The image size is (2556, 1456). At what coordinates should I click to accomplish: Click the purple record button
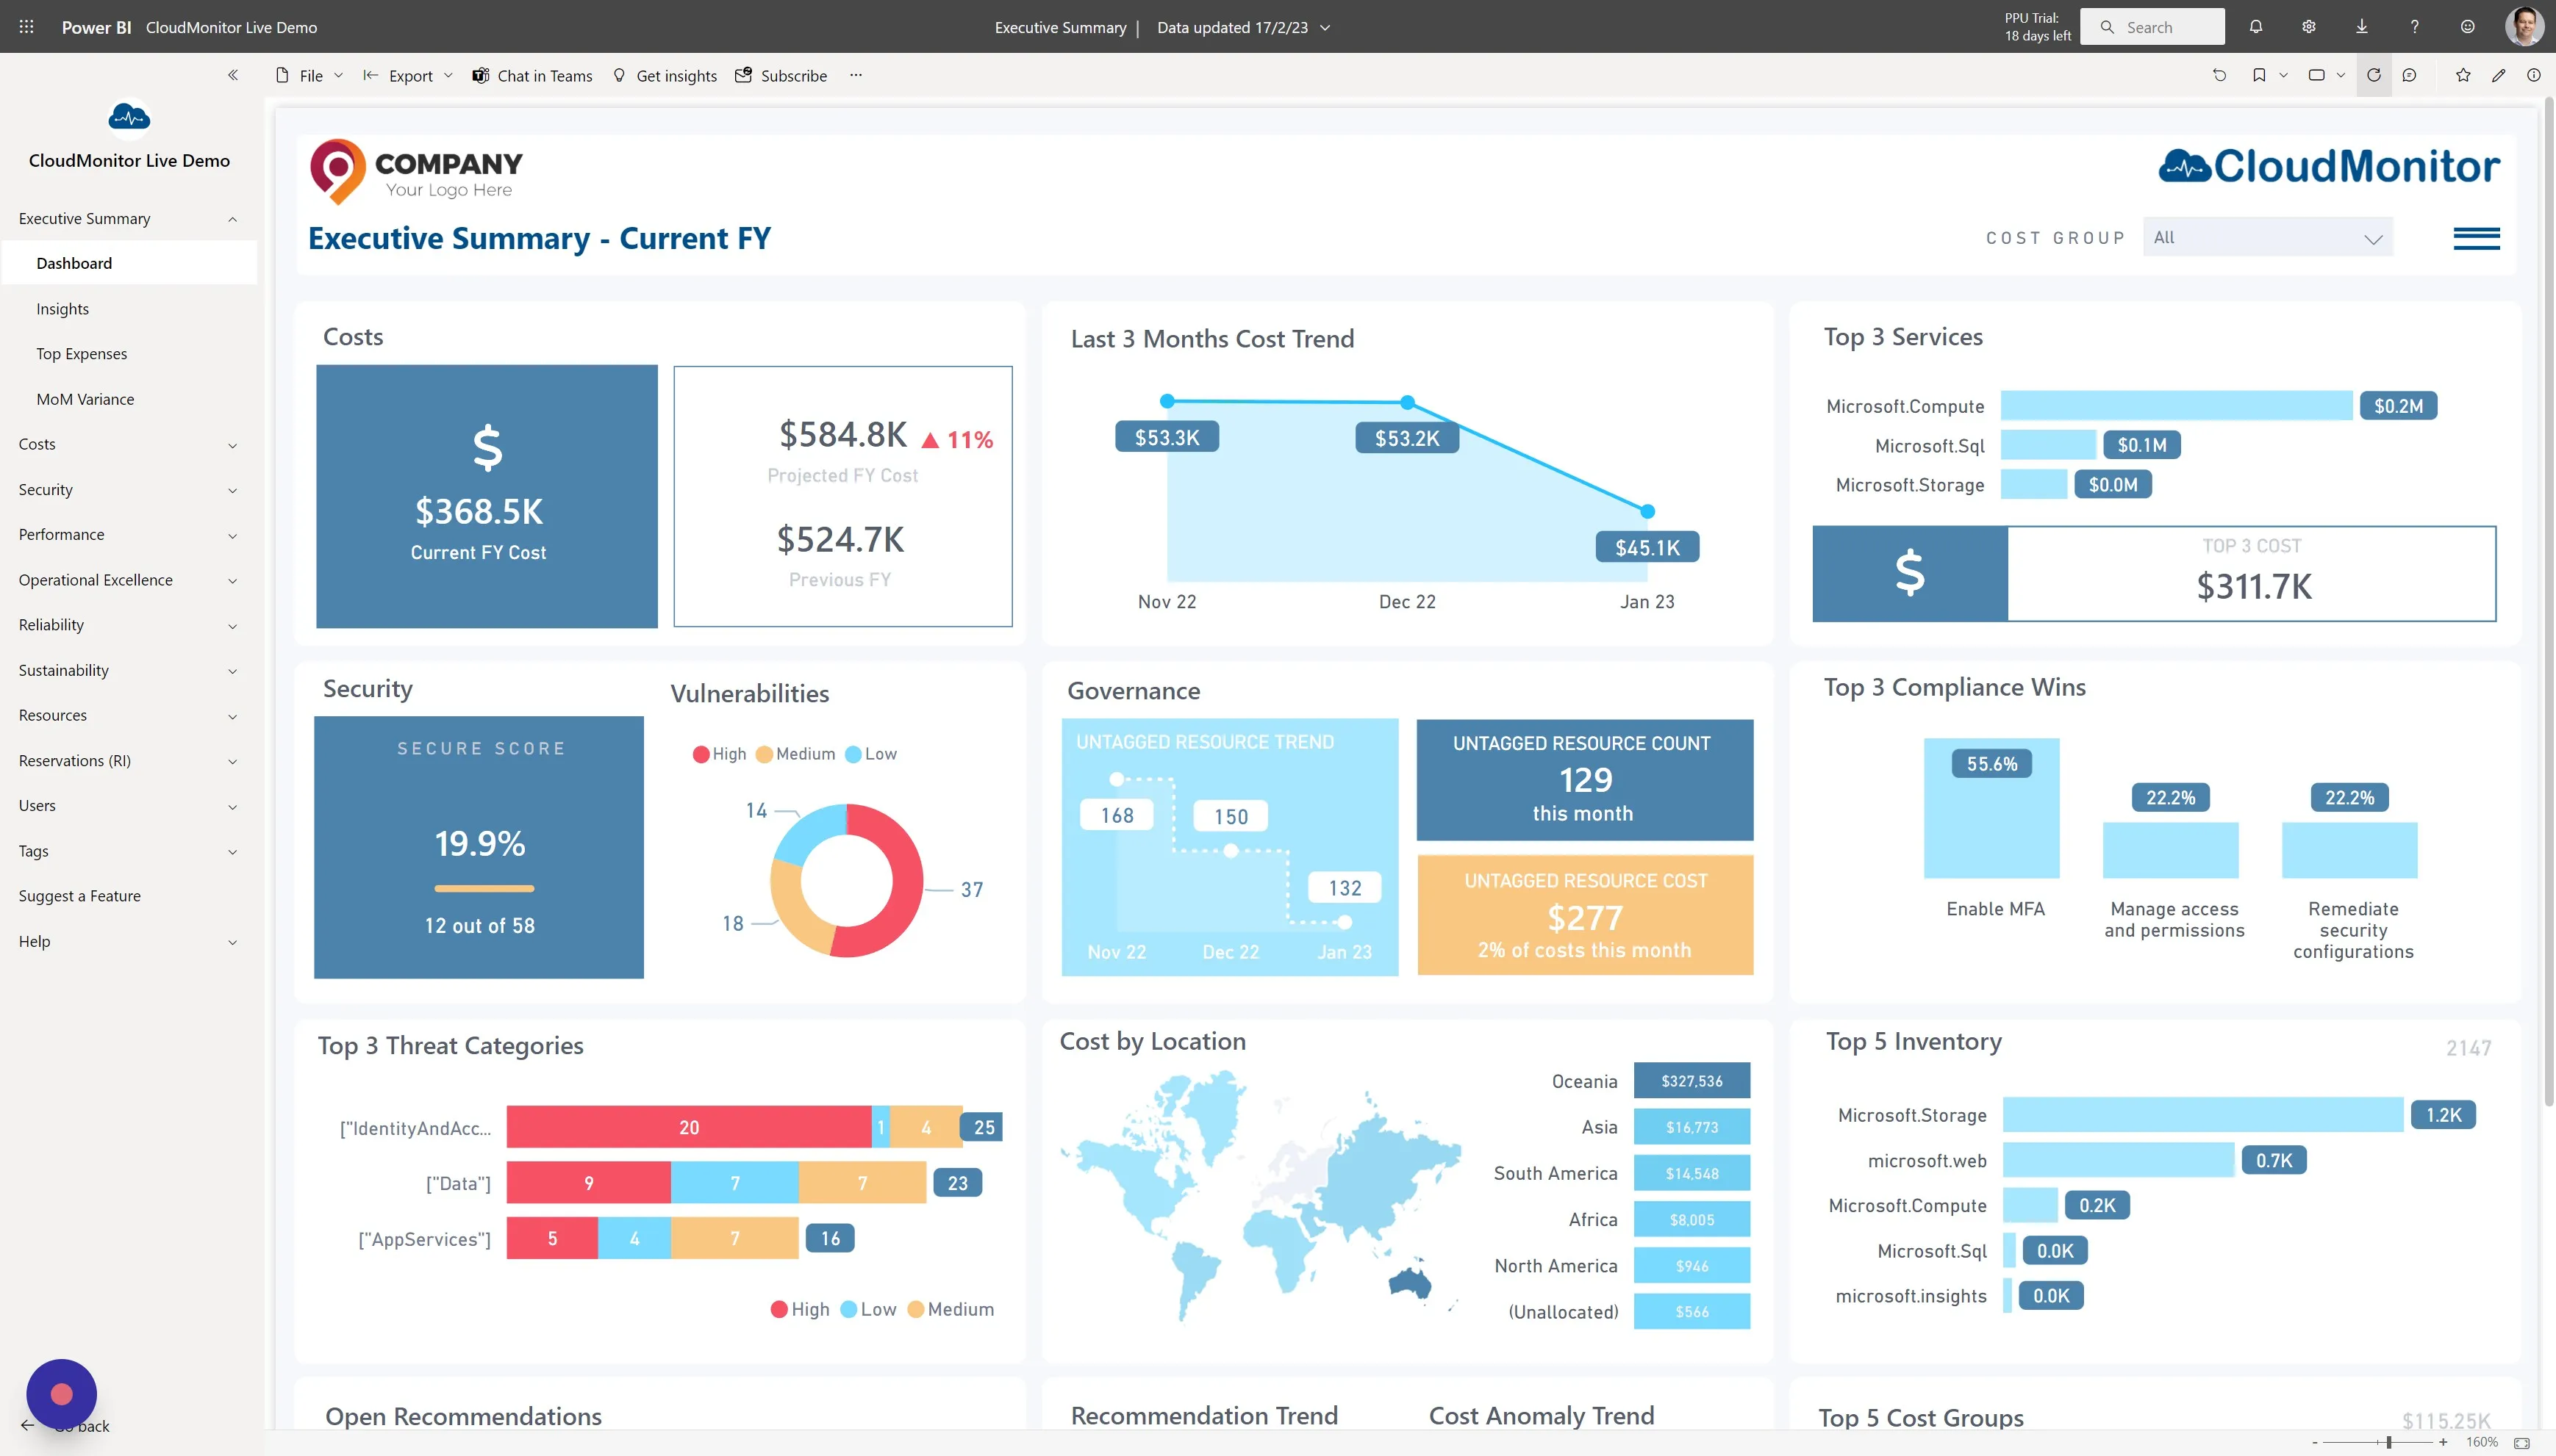pyautogui.click(x=62, y=1393)
